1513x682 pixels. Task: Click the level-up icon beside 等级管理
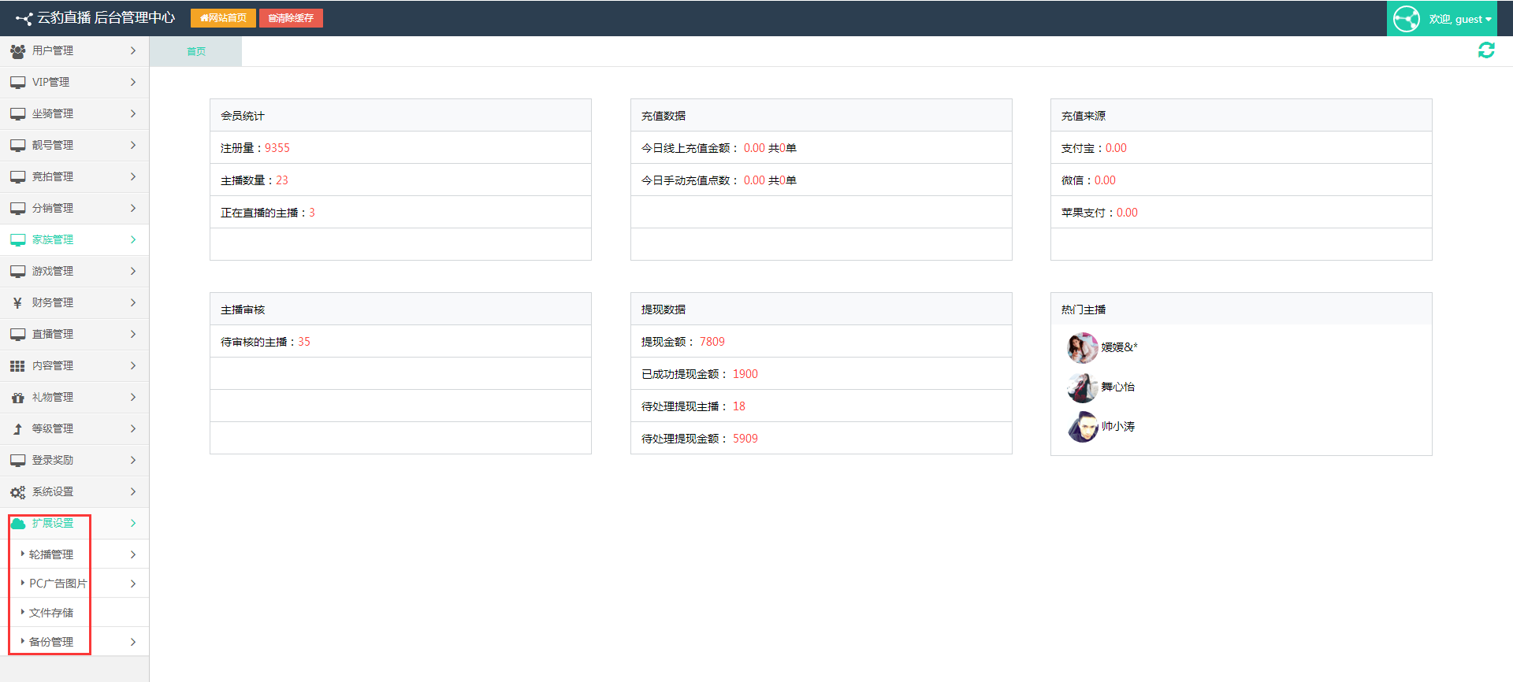click(x=17, y=429)
